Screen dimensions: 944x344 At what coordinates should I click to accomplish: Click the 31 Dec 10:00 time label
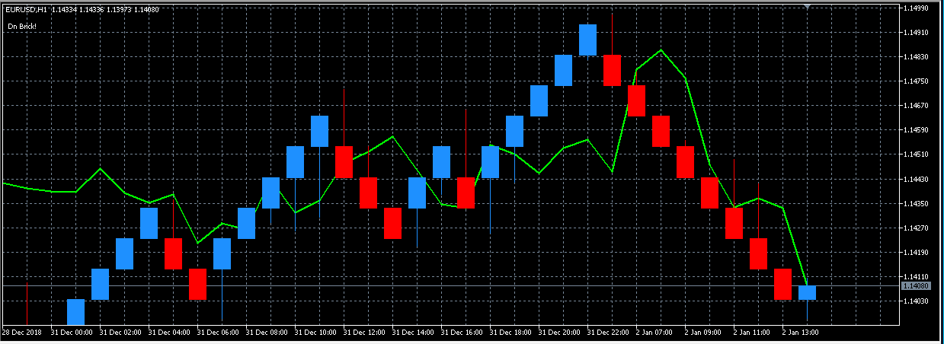pyautogui.click(x=315, y=333)
